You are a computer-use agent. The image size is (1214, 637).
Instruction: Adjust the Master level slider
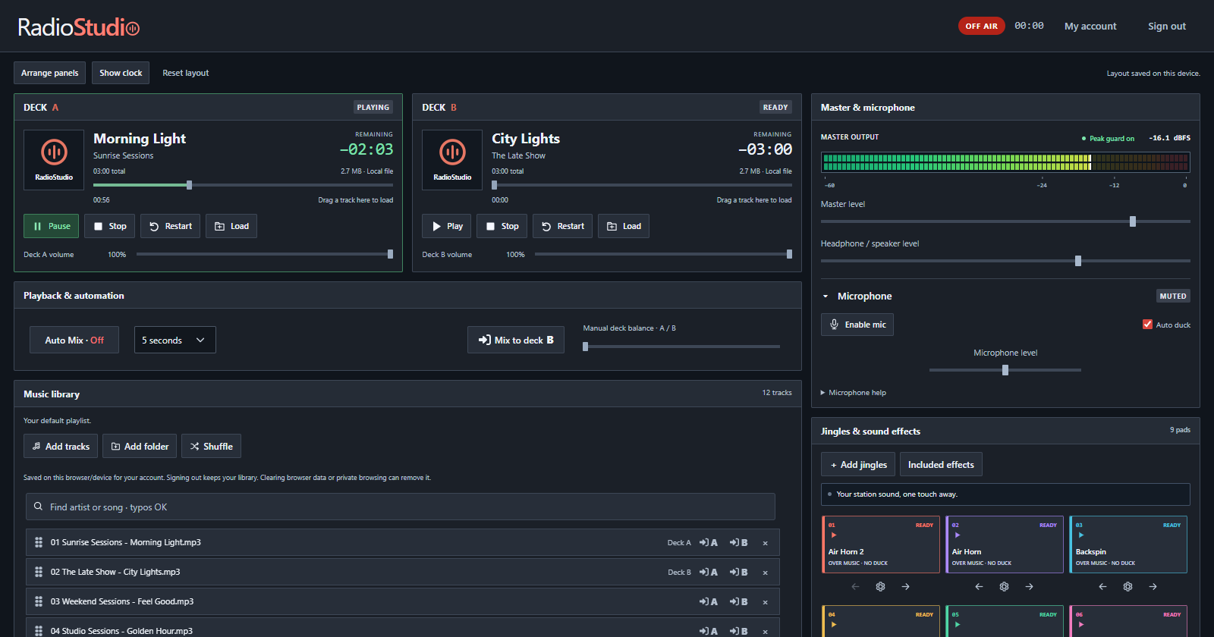pos(1005,221)
